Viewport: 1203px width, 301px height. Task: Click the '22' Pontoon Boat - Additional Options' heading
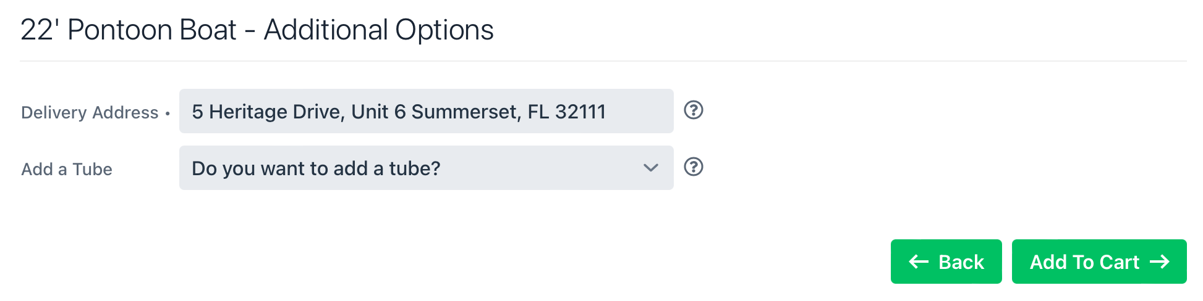pos(257,30)
